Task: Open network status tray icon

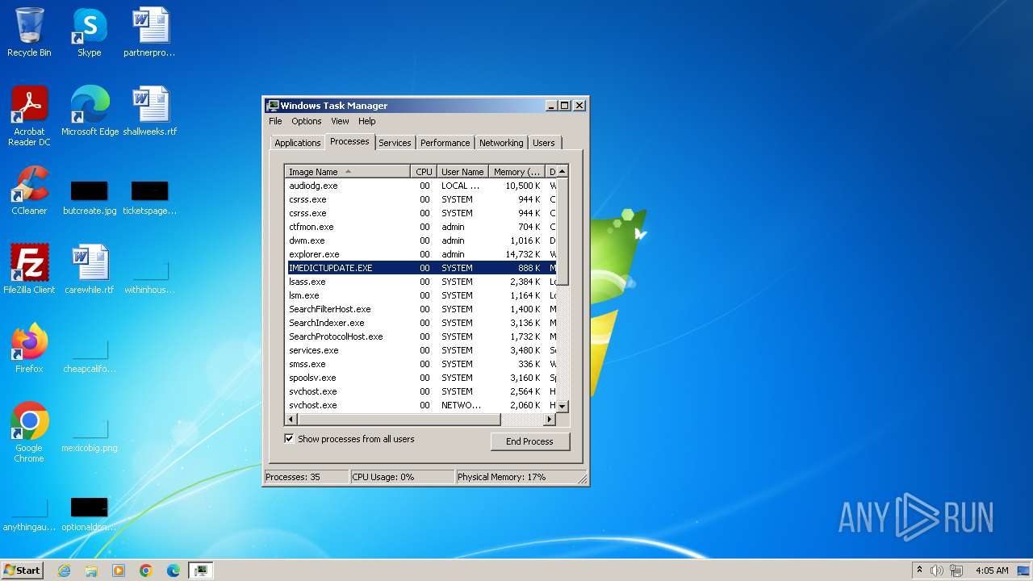Action: tap(956, 571)
